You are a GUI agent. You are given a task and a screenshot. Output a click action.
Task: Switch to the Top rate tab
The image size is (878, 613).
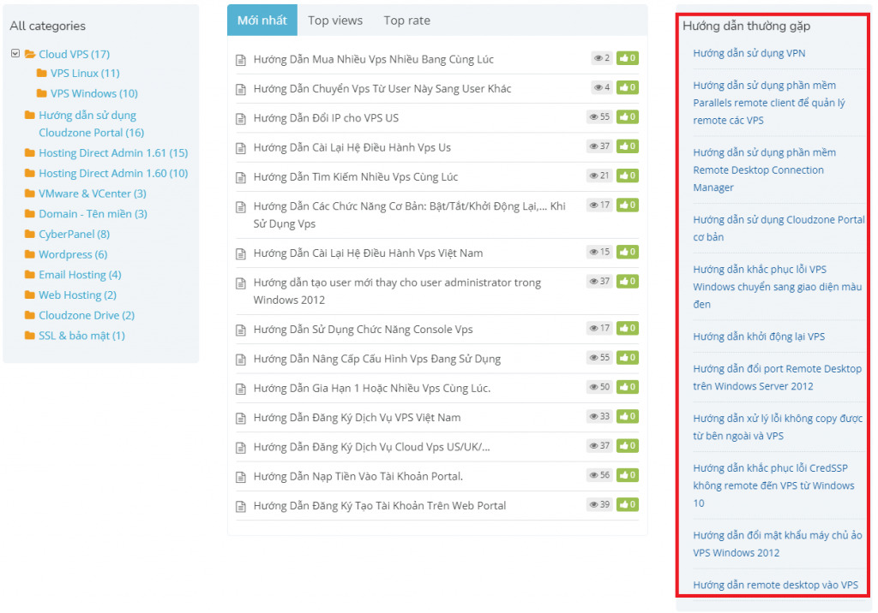pos(406,21)
